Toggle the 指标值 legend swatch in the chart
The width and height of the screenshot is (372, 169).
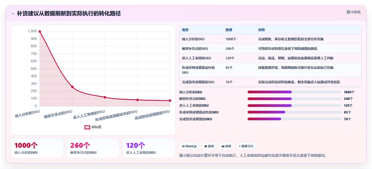pyautogui.click(x=87, y=127)
